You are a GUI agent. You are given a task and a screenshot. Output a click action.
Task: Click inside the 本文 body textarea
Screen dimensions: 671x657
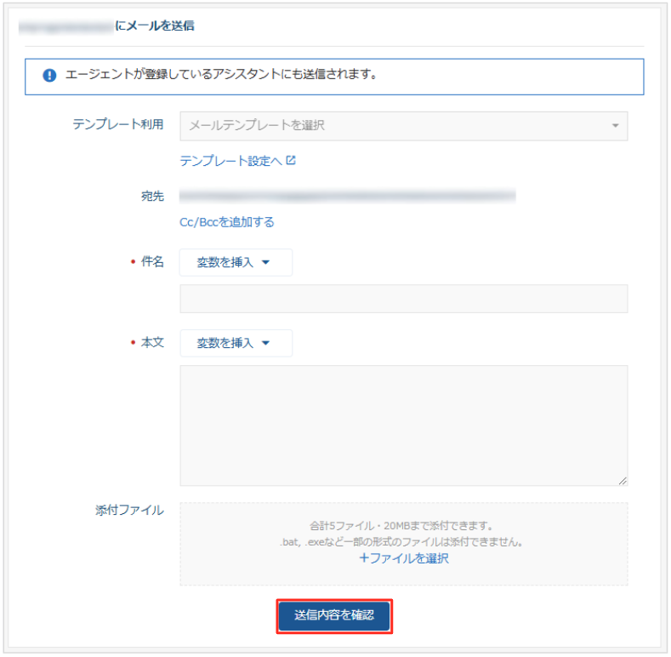403,426
